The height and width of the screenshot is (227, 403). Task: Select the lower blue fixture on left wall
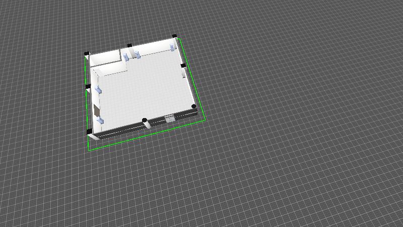[100, 121]
